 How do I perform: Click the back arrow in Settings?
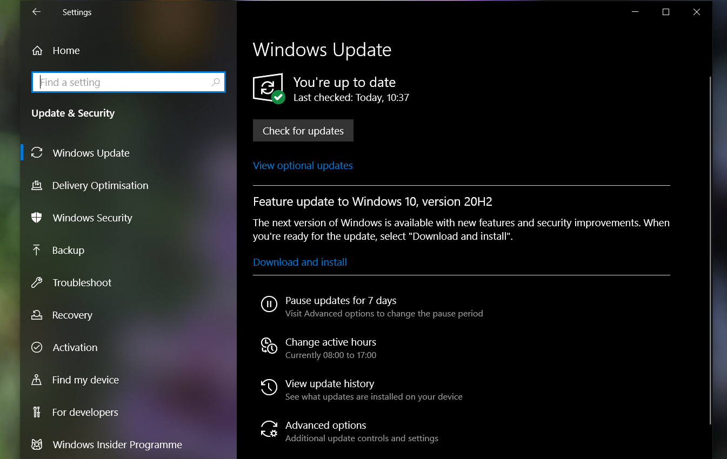click(36, 12)
